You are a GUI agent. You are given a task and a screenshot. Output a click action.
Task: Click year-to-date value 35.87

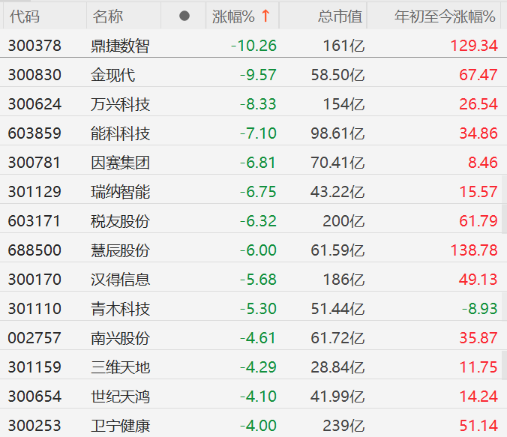[478, 338]
